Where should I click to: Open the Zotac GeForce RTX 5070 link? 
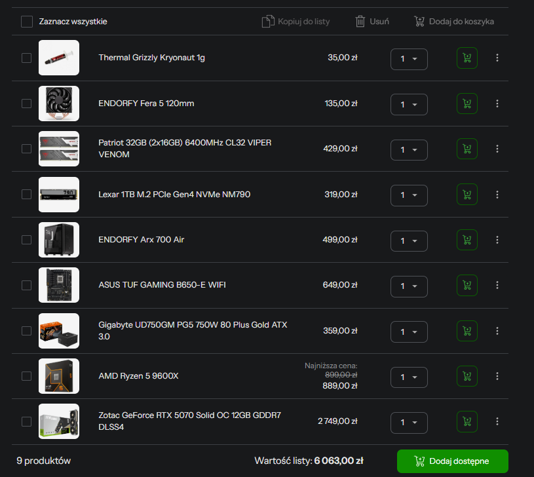(x=190, y=421)
